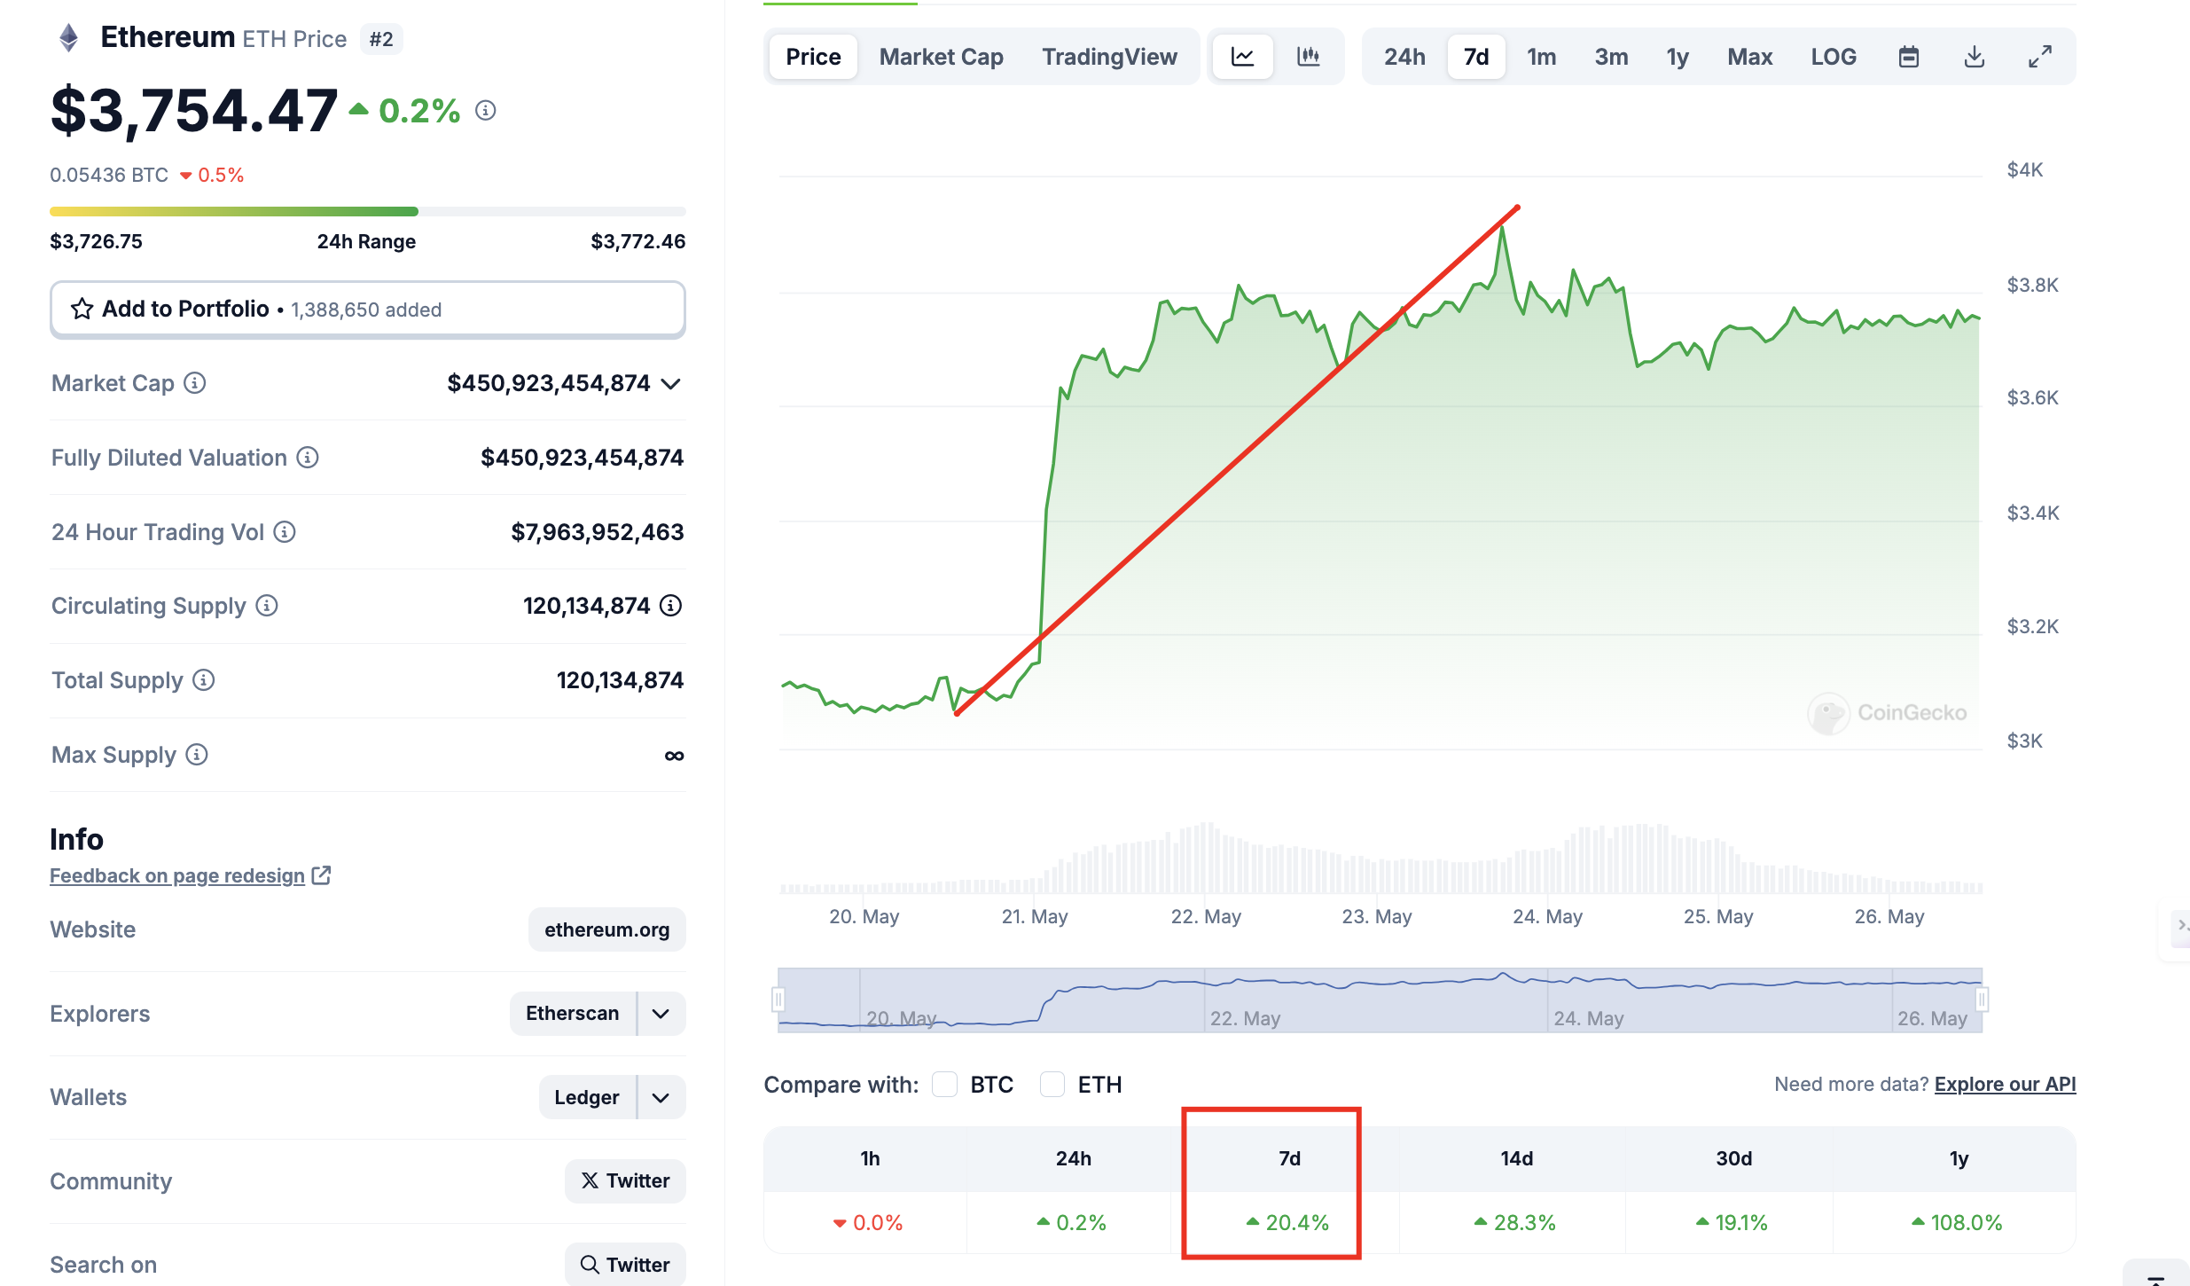Click the 30d column header
The width and height of the screenshot is (2190, 1286).
click(1733, 1158)
